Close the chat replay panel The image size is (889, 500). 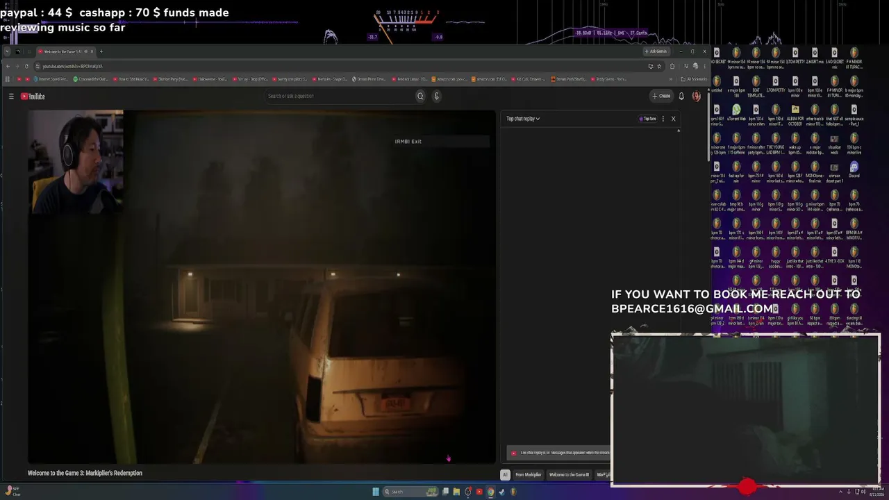point(673,119)
